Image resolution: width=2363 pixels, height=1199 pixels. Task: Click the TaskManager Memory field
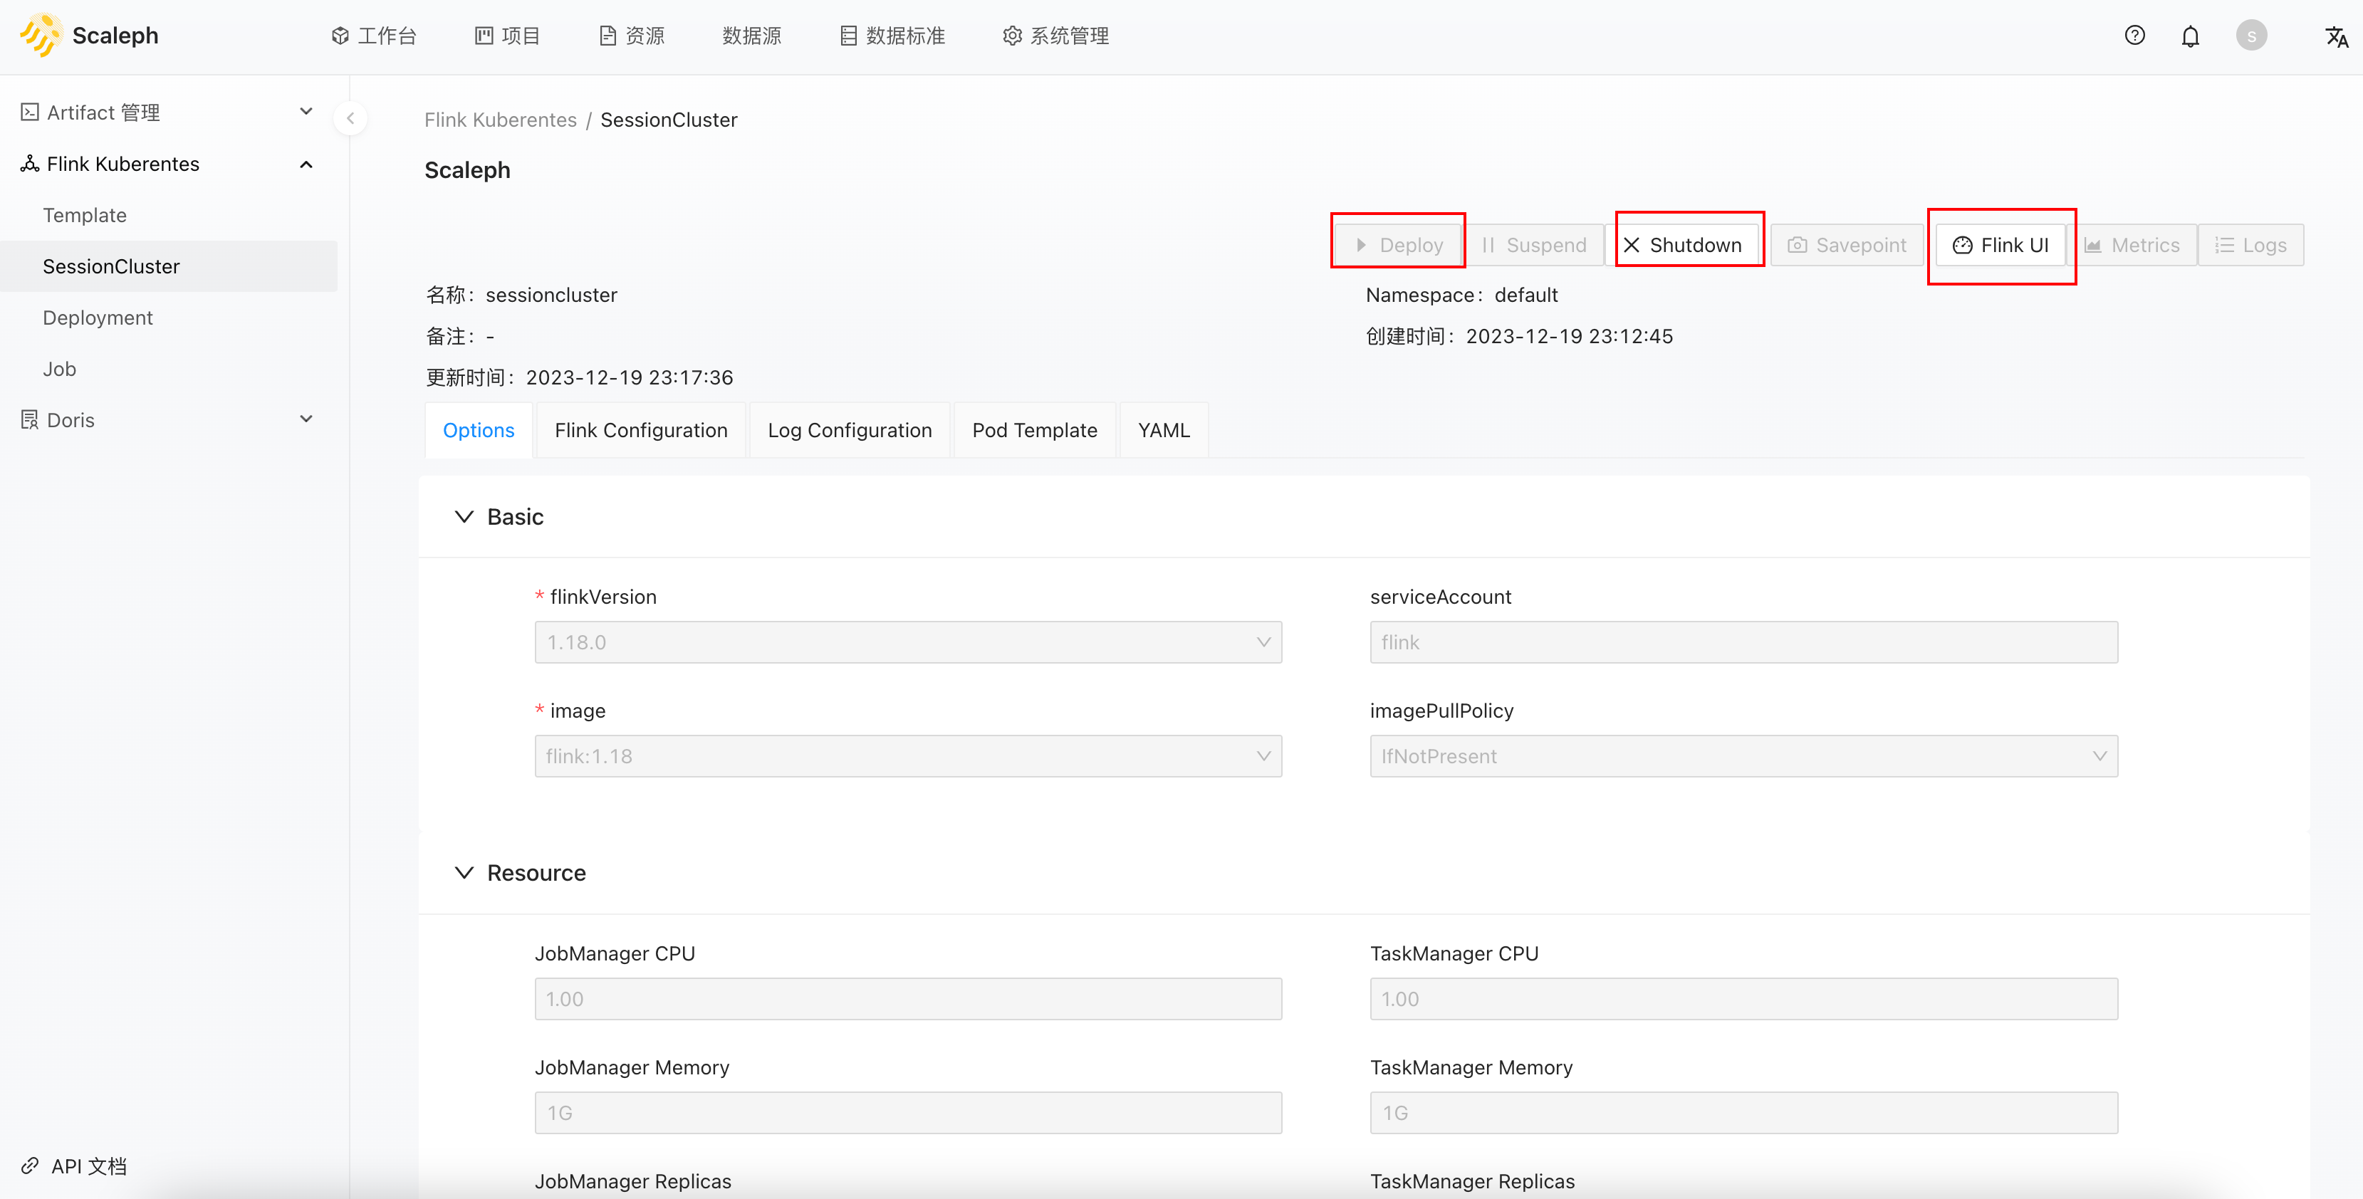point(1744,1113)
